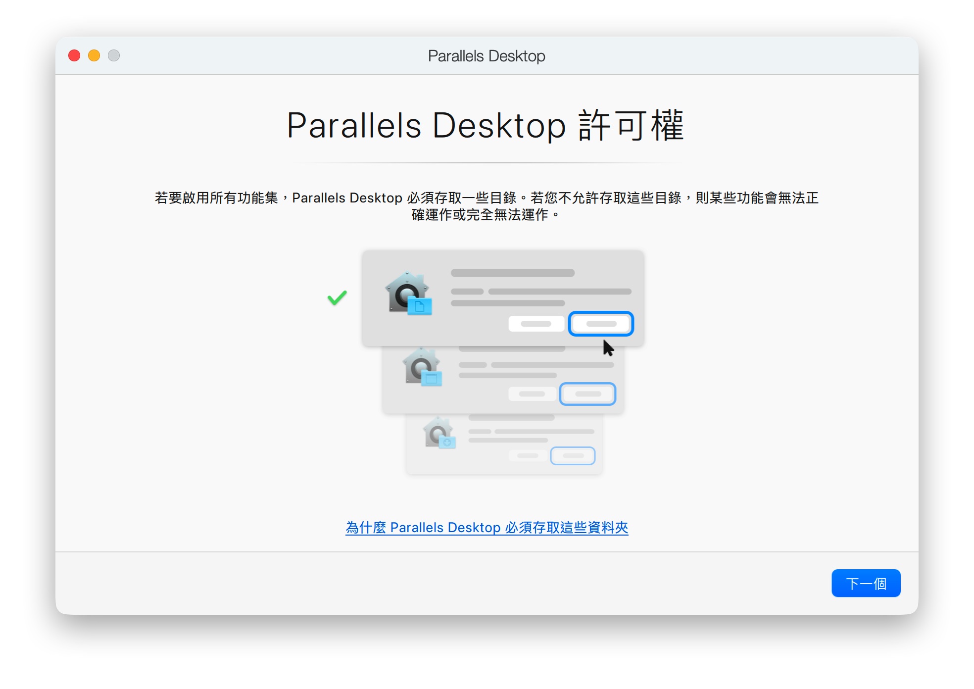Click the gray button in middle card
This screenshot has width=974, height=689.
coord(532,394)
